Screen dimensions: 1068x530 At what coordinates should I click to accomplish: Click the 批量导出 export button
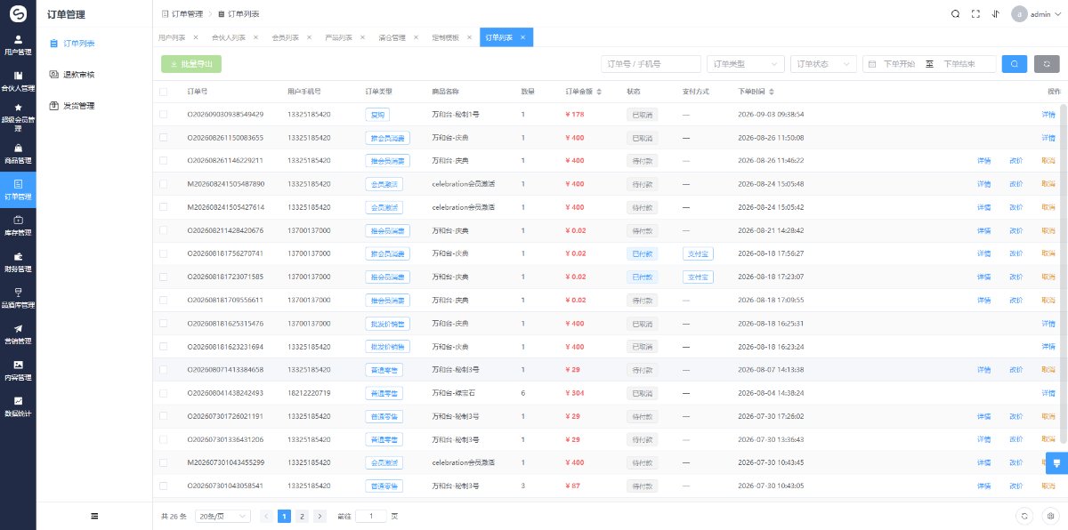pos(191,64)
